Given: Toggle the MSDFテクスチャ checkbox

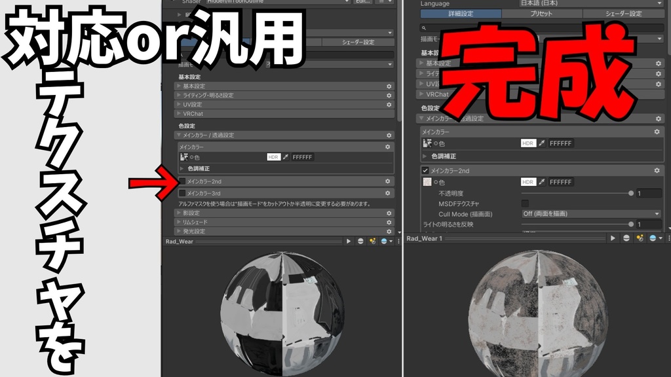Looking at the screenshot, I should click(525, 202).
